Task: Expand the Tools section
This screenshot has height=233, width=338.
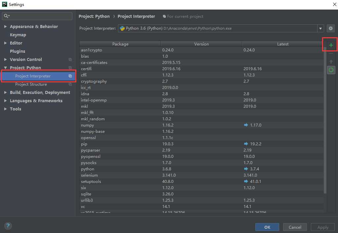Action: coord(5,109)
